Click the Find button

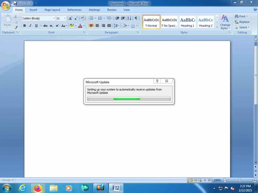point(241,16)
